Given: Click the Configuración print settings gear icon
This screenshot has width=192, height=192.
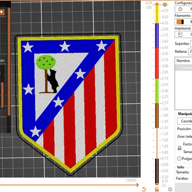Looking at the screenshot, I should point(180,9).
